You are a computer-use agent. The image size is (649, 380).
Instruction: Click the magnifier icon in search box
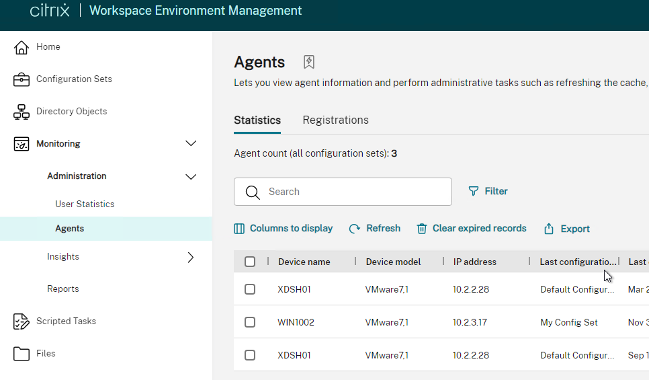253,192
